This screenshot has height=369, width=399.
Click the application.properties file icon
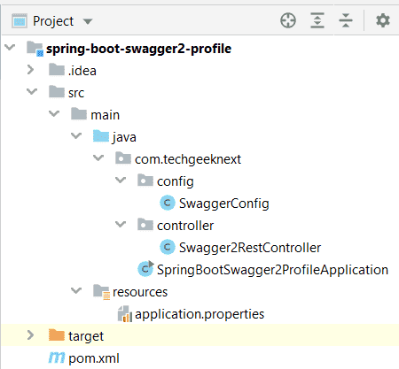[124, 314]
